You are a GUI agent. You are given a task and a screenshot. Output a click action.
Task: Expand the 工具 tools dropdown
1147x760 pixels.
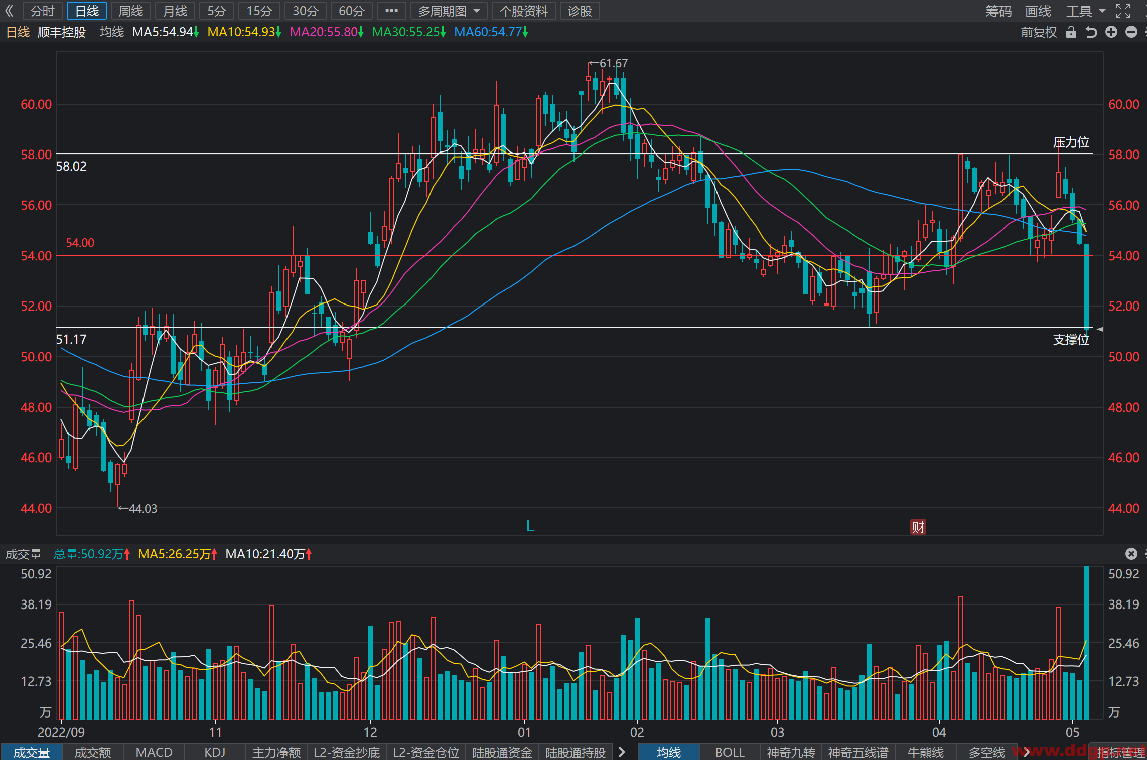point(1086,11)
